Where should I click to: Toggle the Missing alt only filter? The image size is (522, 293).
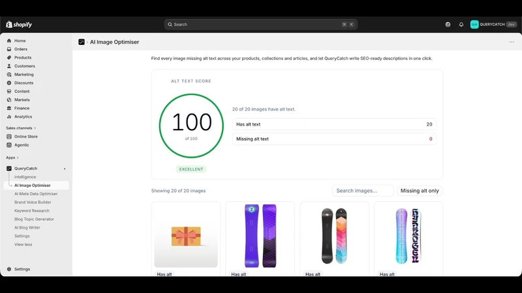click(420, 191)
